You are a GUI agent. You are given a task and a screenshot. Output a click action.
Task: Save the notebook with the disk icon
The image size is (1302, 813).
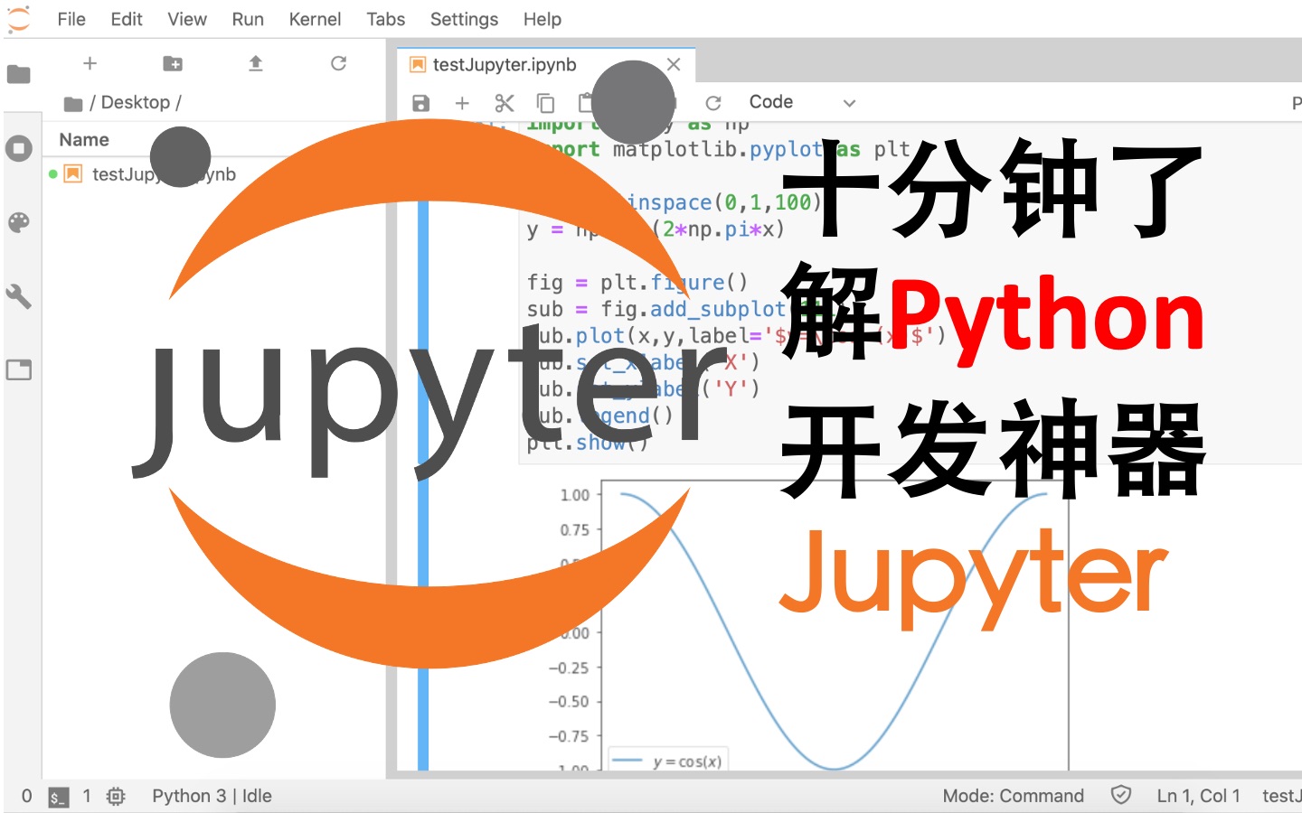(420, 103)
